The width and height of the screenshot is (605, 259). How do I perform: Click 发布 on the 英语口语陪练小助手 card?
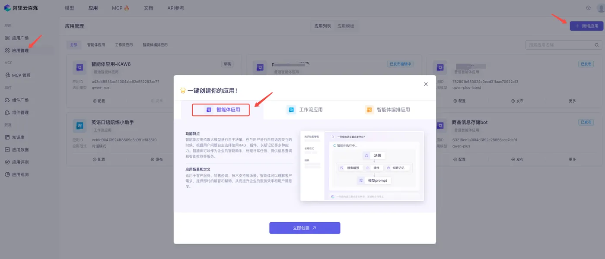156,159
